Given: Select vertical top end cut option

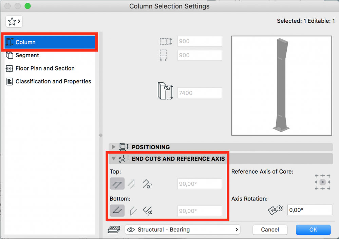Looking at the screenshot, I should [x=131, y=184].
